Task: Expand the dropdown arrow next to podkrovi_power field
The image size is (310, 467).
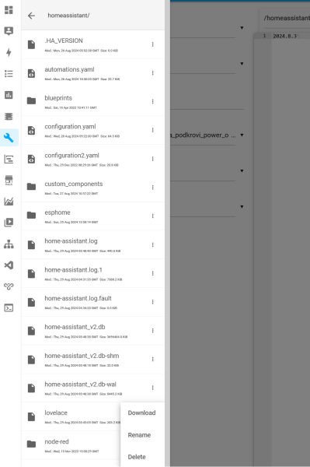Action: [242, 135]
